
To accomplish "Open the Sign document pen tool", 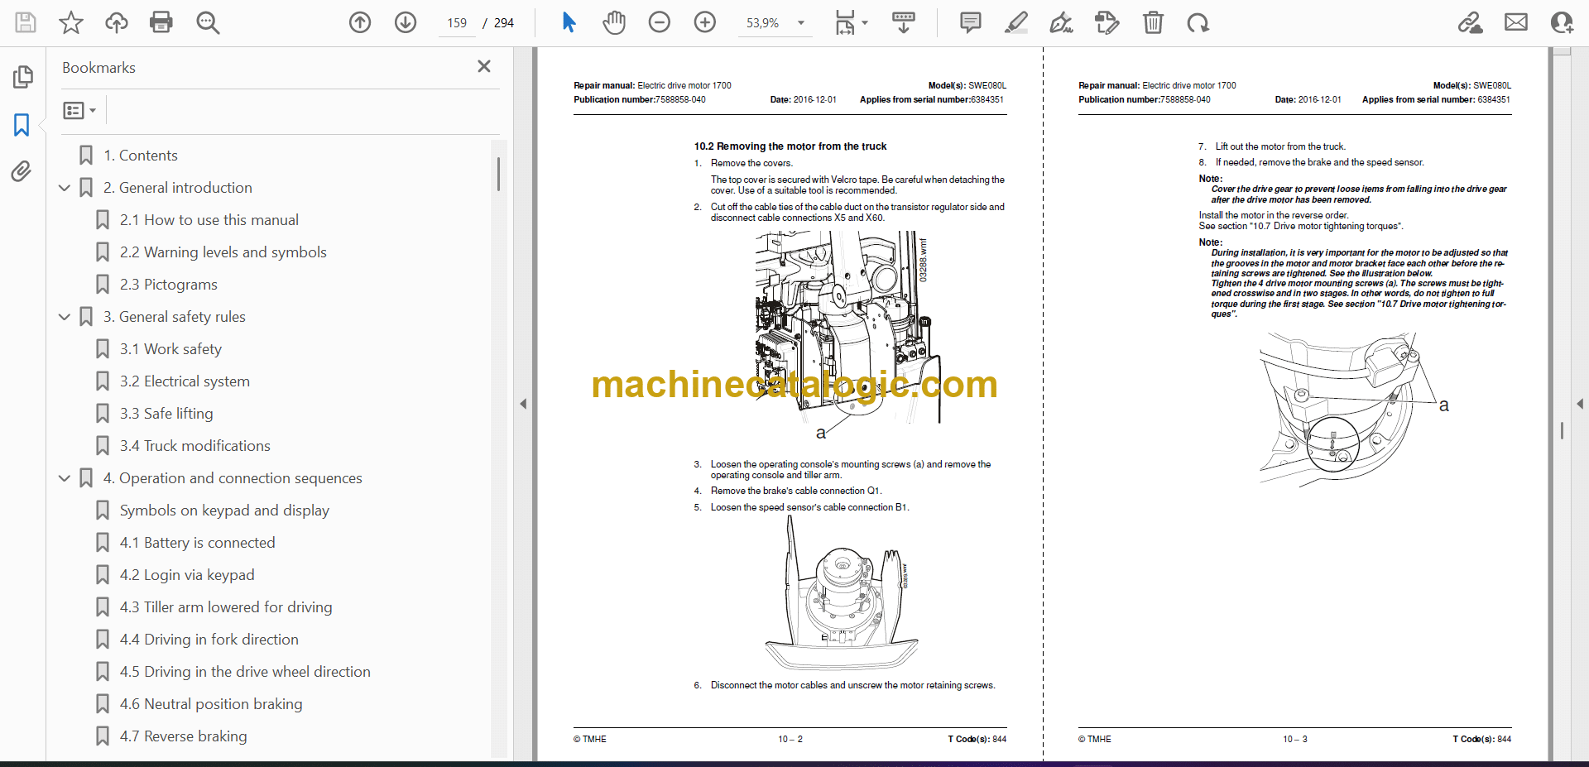I will pyautogui.click(x=1061, y=22).
